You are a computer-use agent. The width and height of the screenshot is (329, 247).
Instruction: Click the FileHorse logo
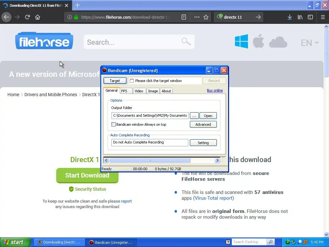pyautogui.click(x=44, y=41)
